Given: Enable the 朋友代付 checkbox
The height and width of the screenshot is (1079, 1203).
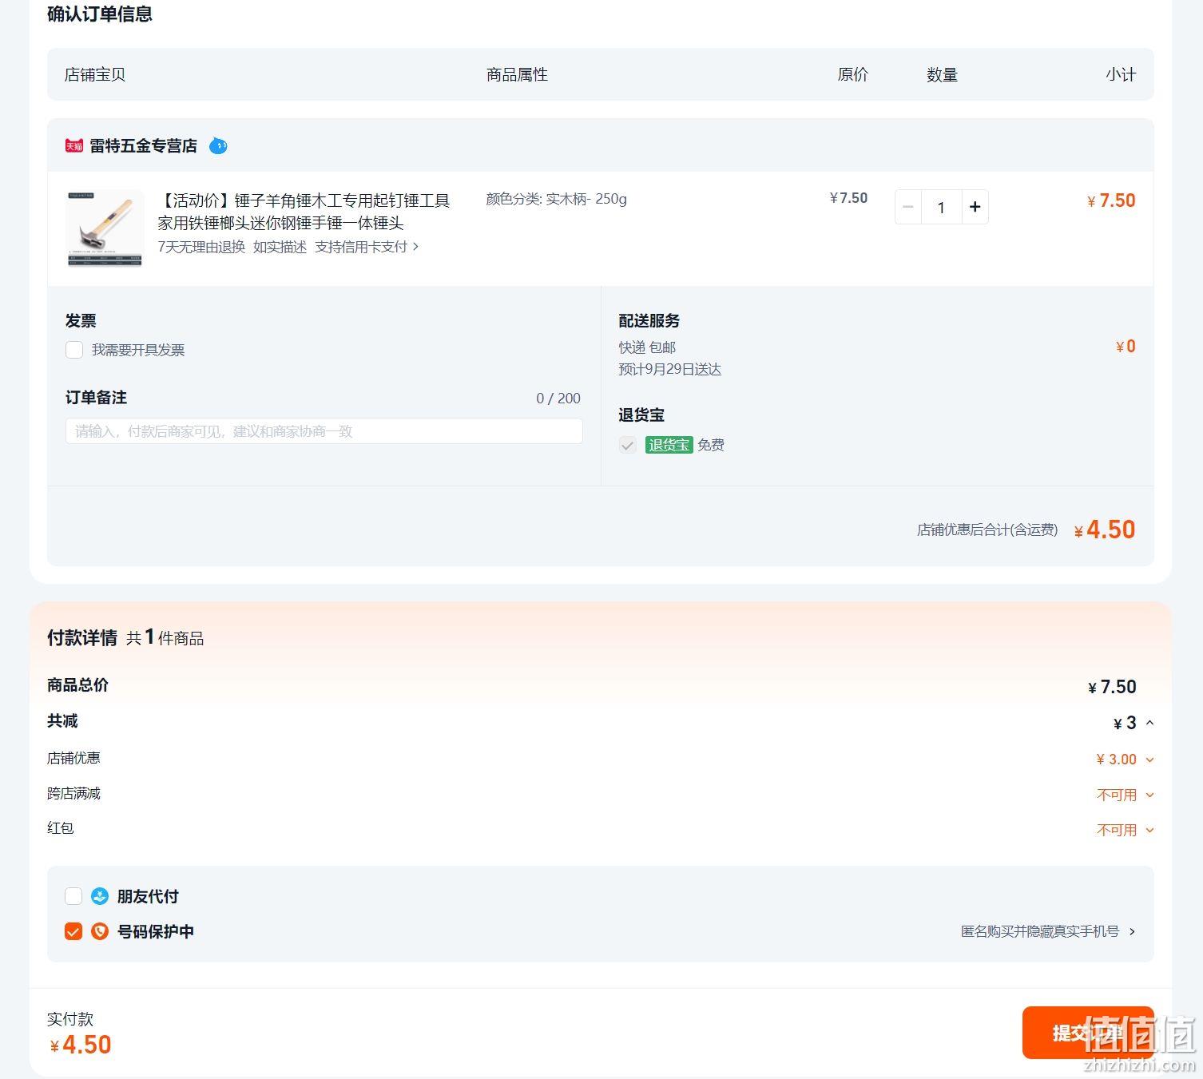Looking at the screenshot, I should point(73,896).
